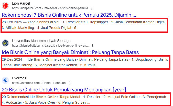Click the 'Lion Parcel' site name
This screenshot has width=173, height=106.
21,3
